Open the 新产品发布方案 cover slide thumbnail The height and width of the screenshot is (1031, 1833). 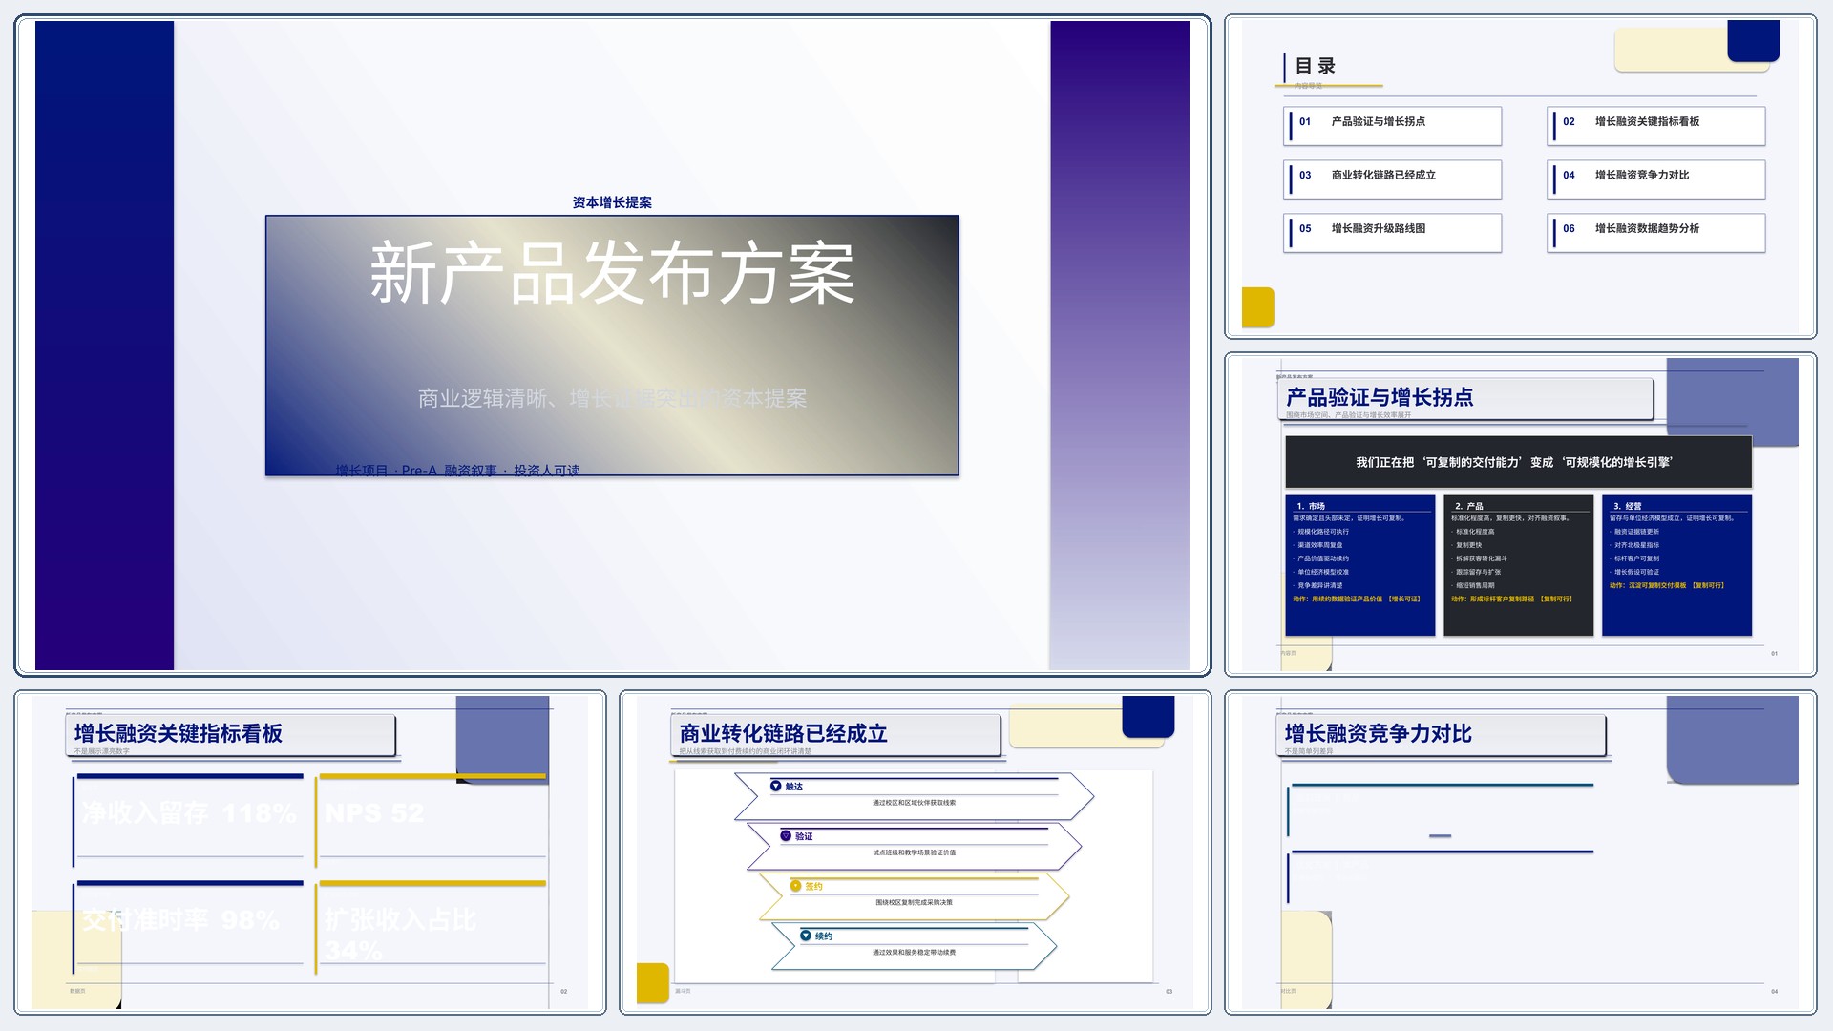pos(612,346)
